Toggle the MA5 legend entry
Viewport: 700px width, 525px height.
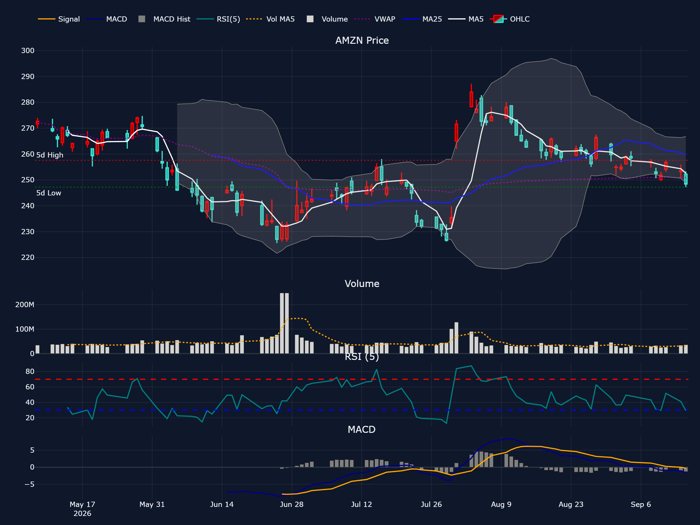pyautogui.click(x=466, y=19)
